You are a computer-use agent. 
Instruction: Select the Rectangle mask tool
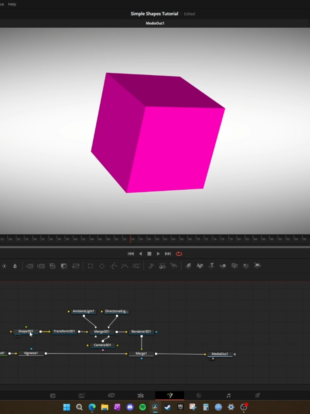point(90,266)
